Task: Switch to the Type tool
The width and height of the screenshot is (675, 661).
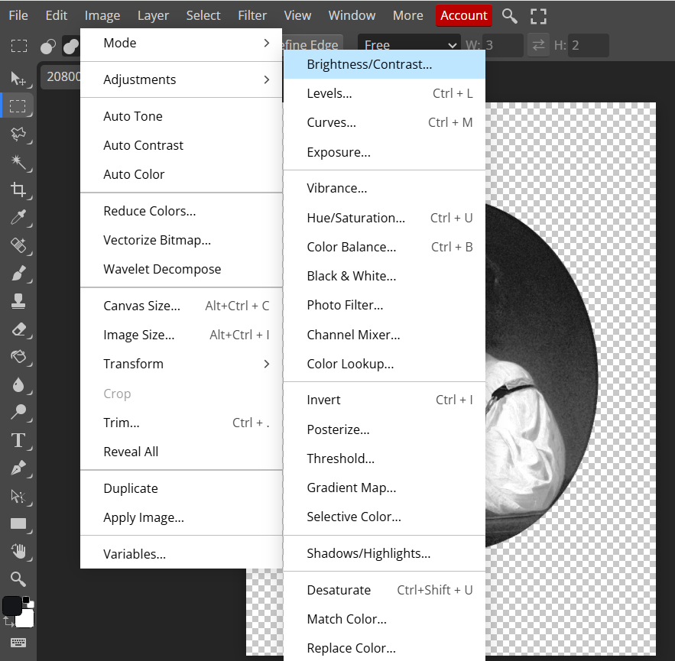Action: [18, 440]
